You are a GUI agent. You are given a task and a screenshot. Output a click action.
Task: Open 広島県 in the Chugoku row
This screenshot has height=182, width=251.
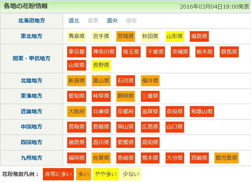150,127
